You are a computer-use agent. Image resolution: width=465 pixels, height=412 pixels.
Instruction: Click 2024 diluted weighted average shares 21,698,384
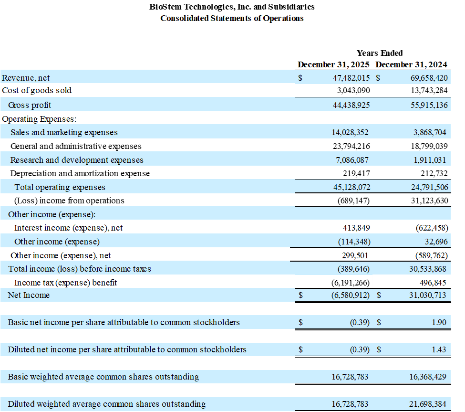[x=428, y=404]
